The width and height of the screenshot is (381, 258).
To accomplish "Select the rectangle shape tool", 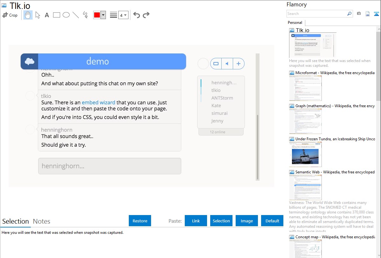I will 56,15.
